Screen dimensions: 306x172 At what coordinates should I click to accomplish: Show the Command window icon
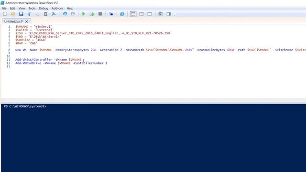161,14
